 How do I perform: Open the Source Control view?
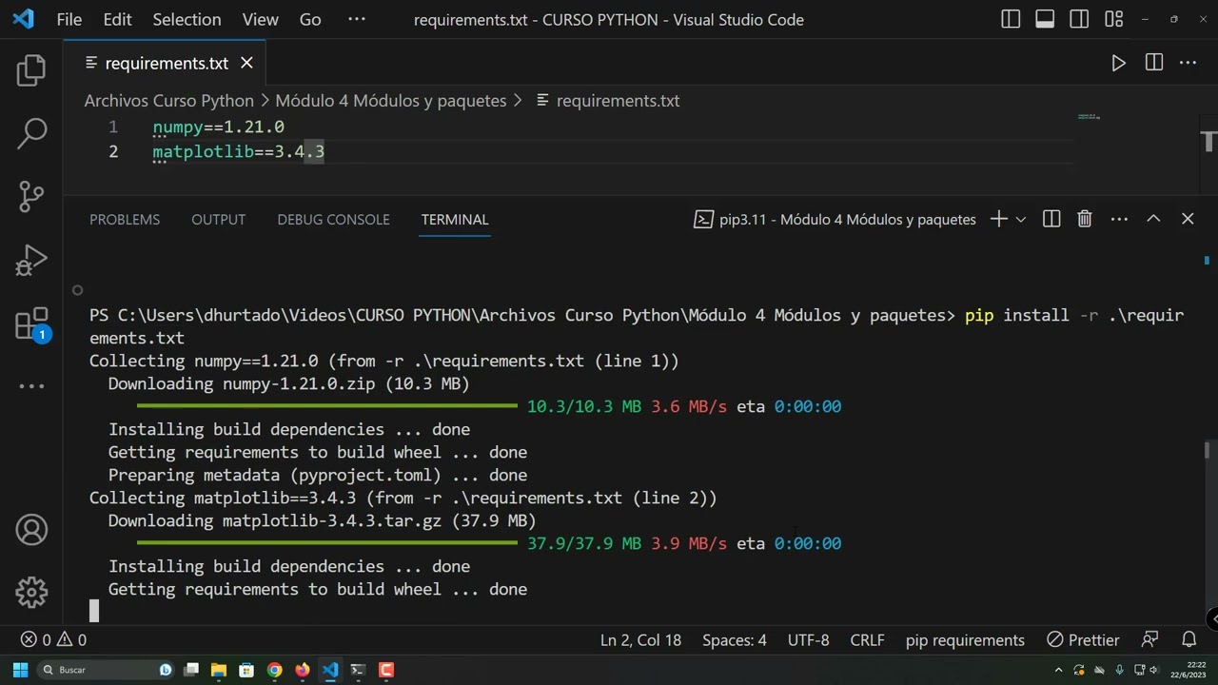coord(31,196)
